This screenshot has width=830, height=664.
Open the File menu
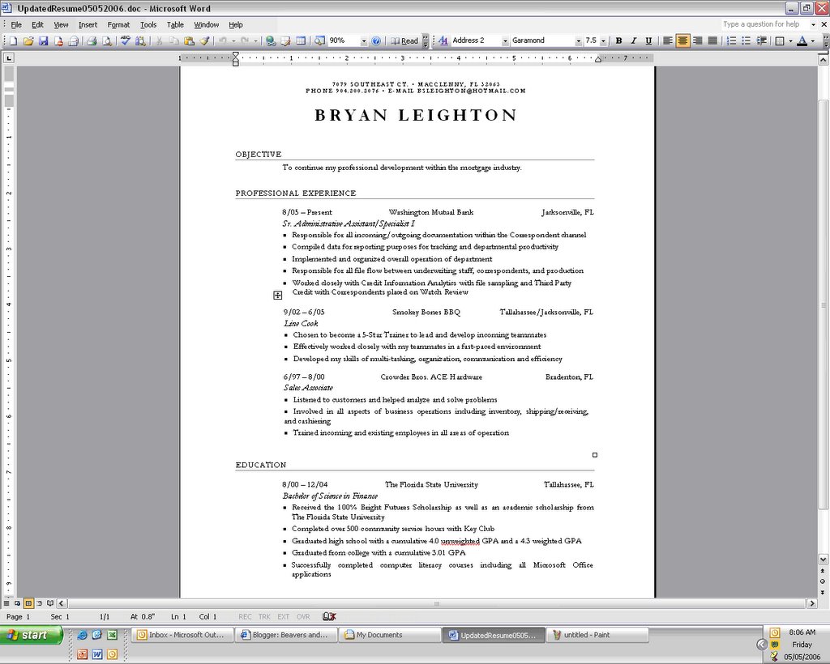pos(16,25)
